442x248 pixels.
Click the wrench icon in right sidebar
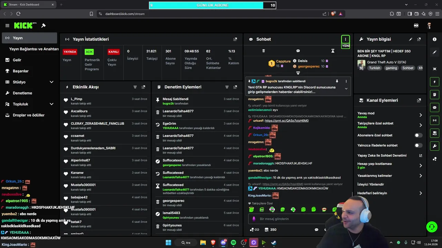[x=434, y=146]
